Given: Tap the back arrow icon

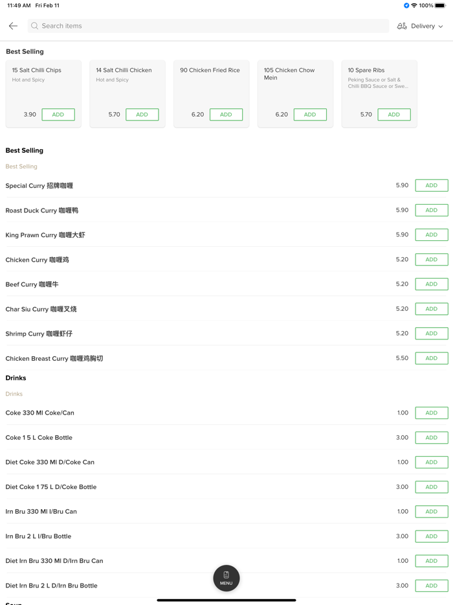Looking at the screenshot, I should [x=13, y=26].
